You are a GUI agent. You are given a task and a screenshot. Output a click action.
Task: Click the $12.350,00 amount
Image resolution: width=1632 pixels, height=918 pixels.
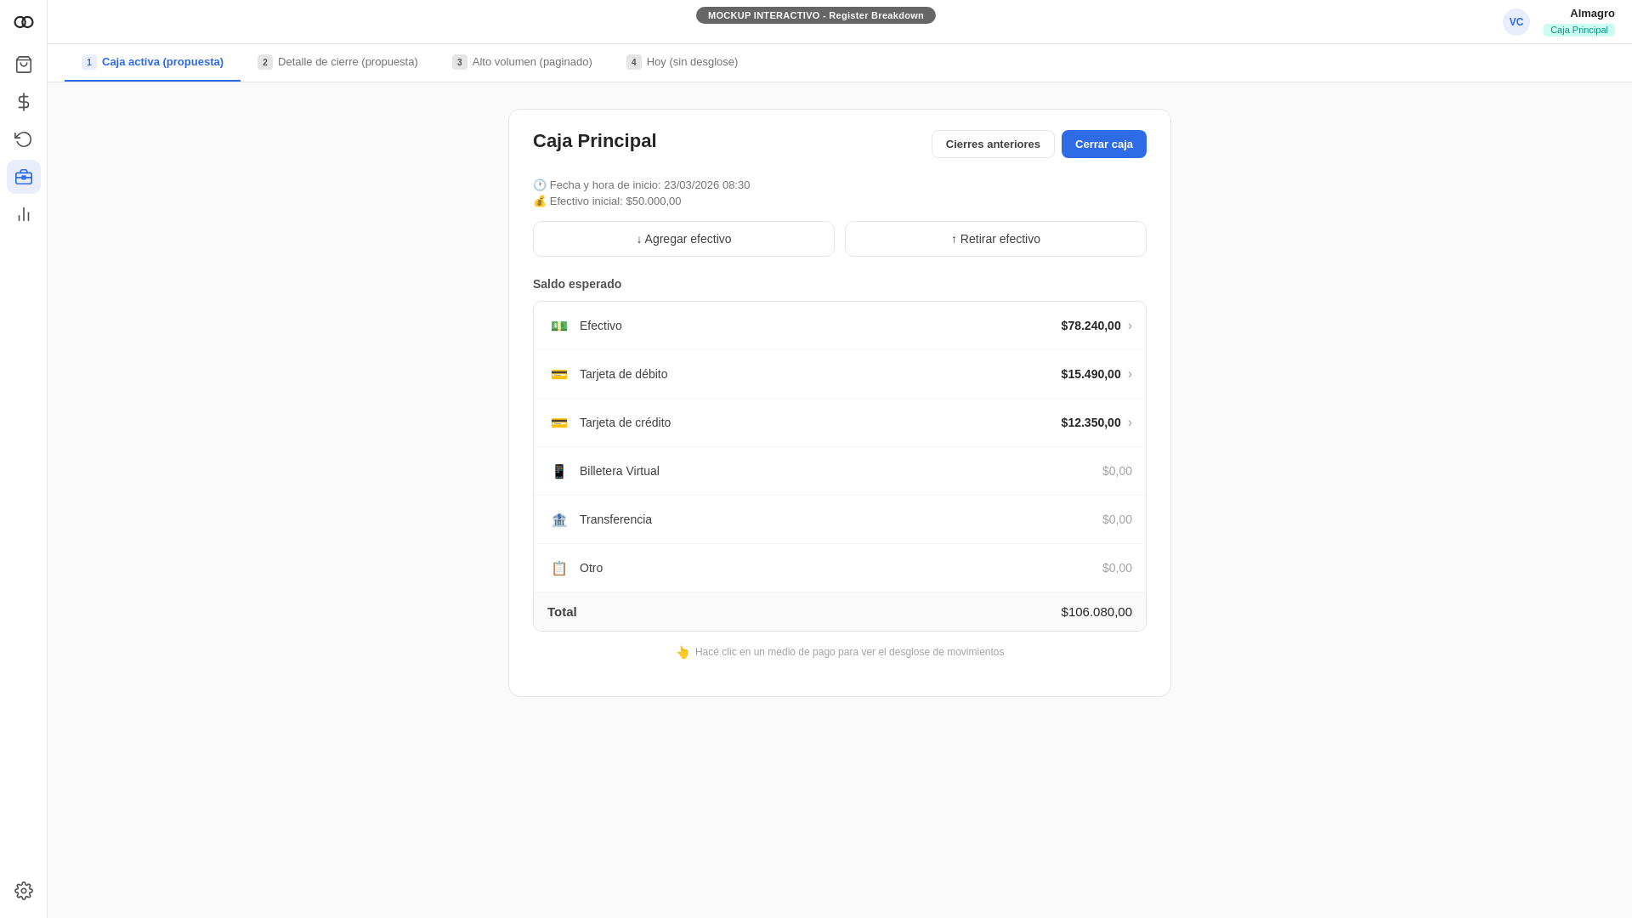click(1091, 422)
